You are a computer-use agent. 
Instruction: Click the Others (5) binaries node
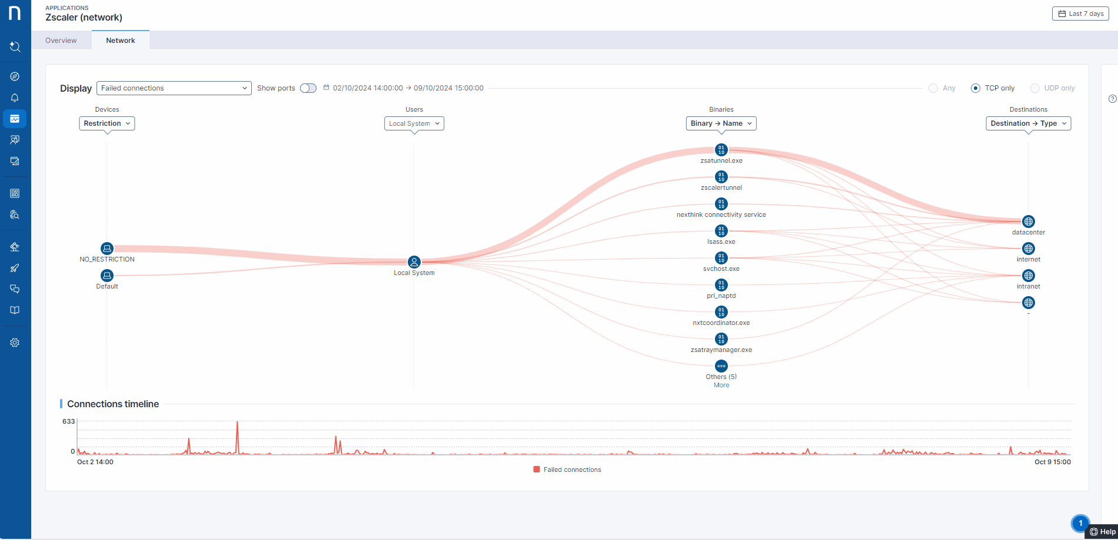[x=721, y=366]
